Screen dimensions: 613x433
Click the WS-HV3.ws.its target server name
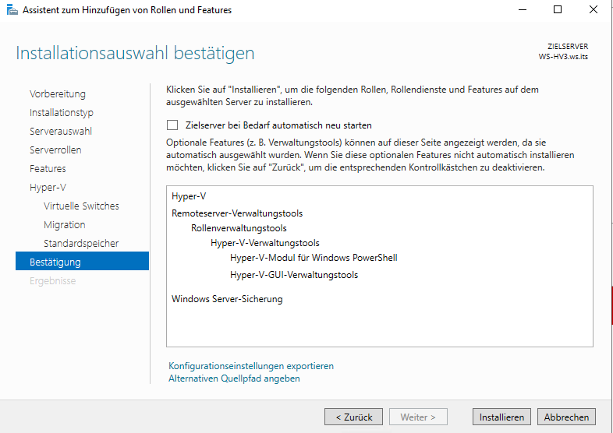pos(563,57)
